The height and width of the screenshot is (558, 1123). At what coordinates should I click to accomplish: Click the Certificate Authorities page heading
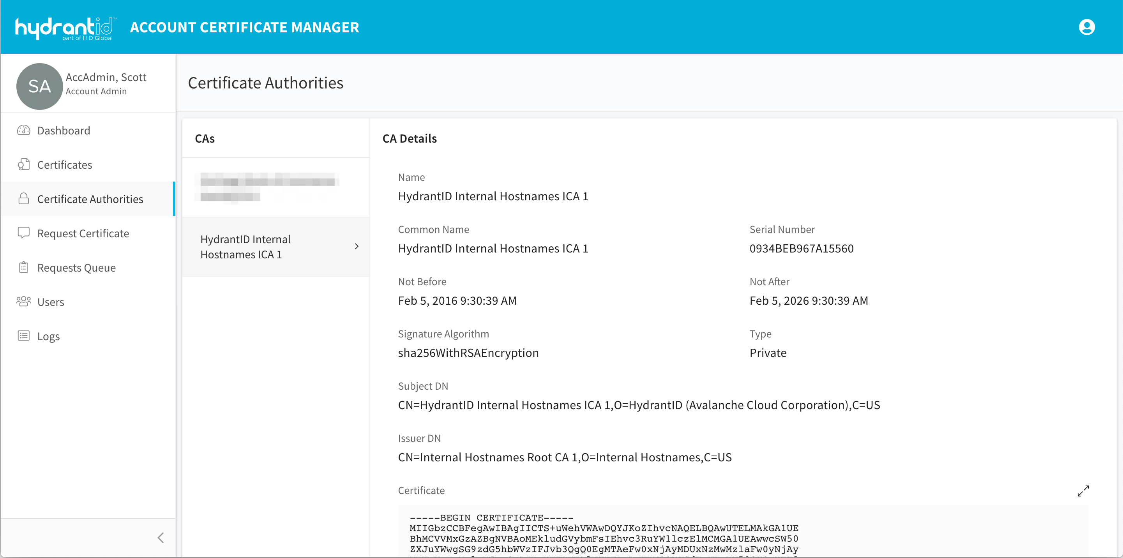265,83
